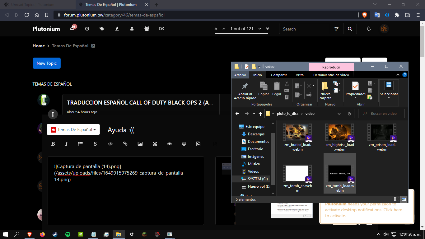Click Buscar en video search box
425x239 pixels.
click(x=381, y=114)
